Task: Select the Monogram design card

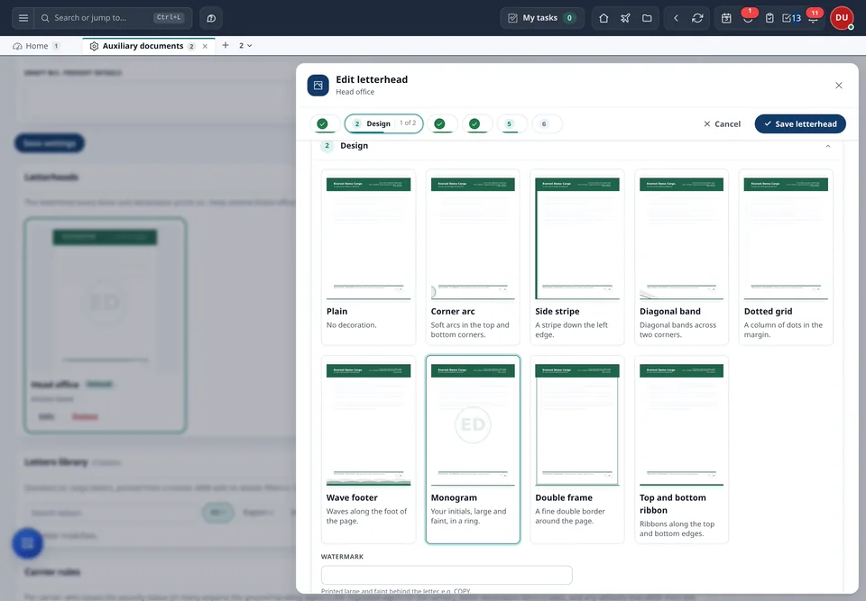Action: (x=473, y=450)
